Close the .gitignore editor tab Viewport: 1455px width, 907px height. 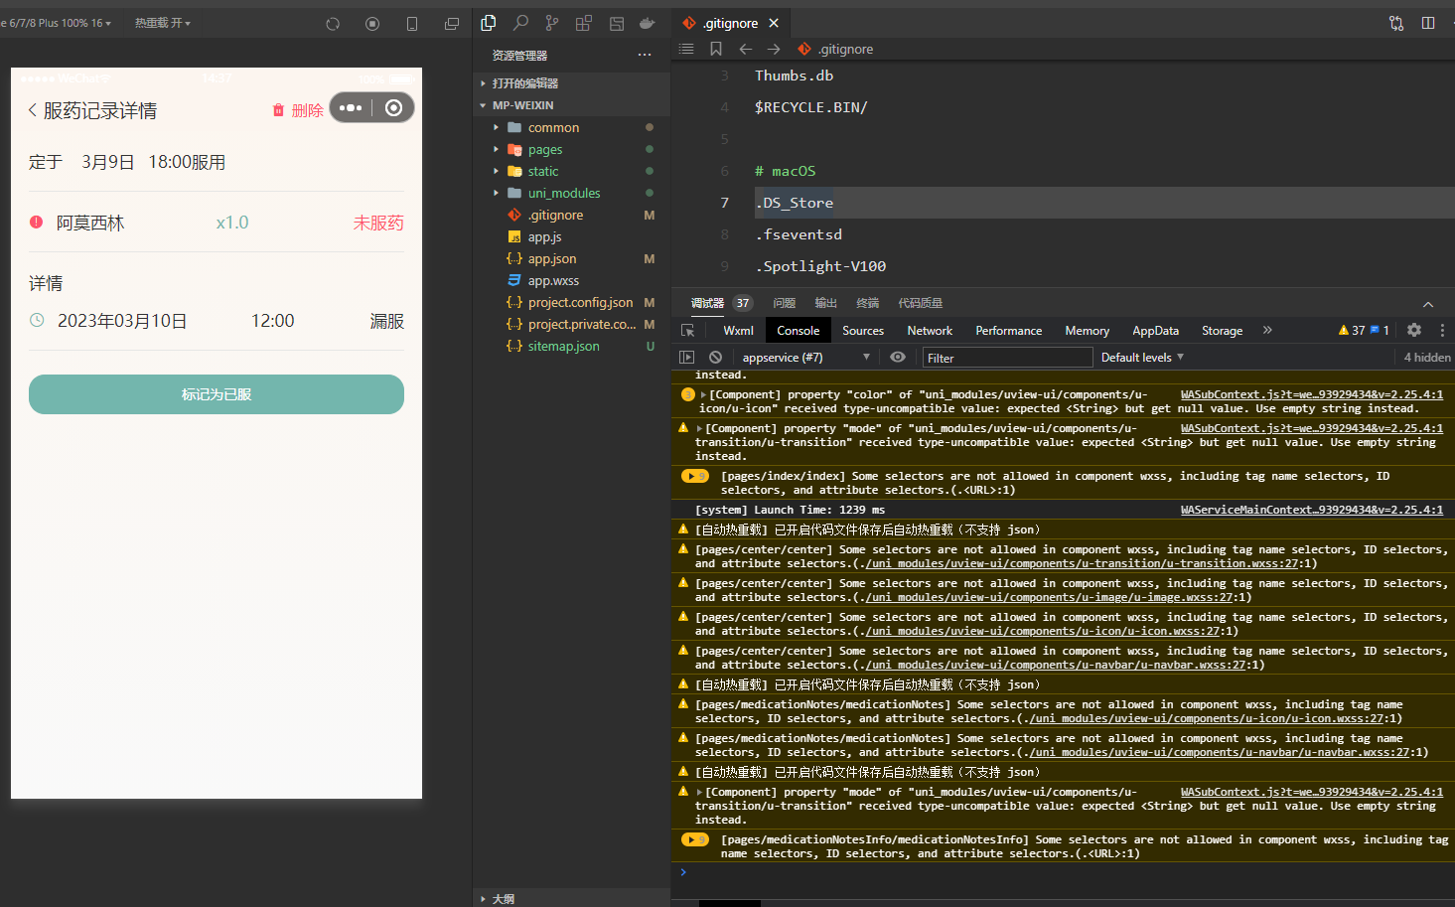774,23
